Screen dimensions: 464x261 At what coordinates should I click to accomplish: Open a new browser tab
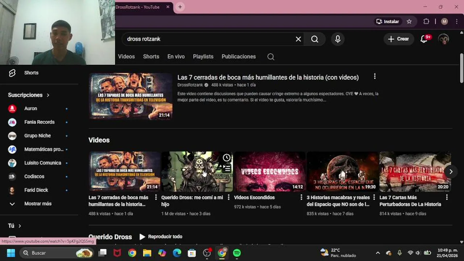point(180,7)
